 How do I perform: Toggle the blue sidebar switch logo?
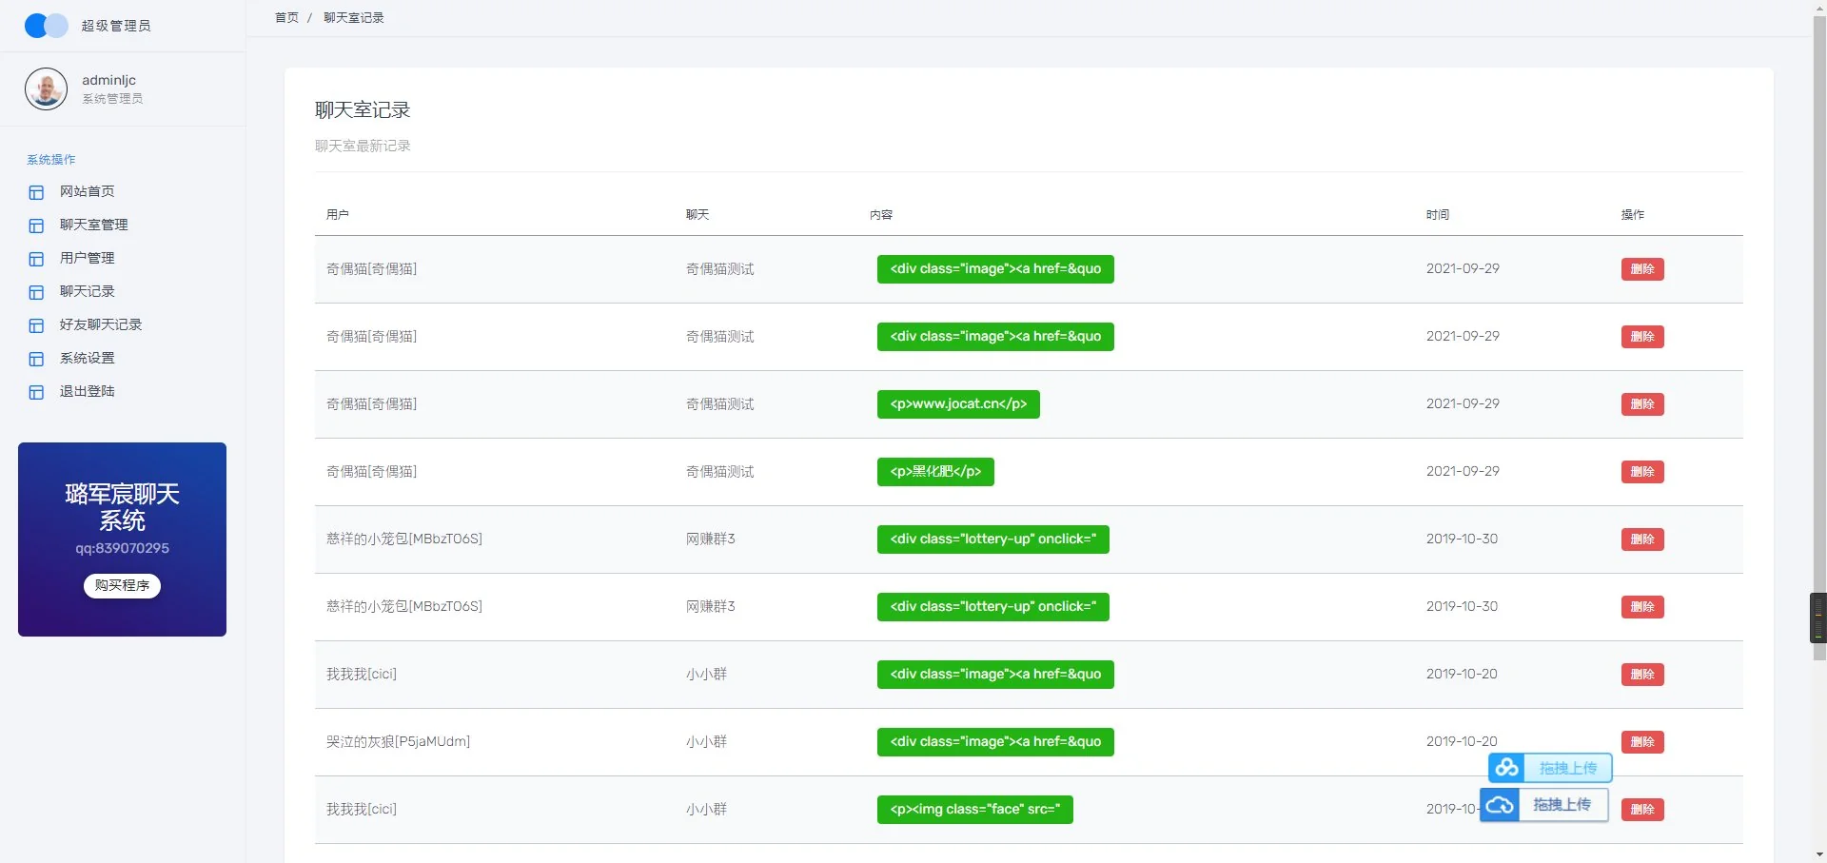tap(46, 26)
